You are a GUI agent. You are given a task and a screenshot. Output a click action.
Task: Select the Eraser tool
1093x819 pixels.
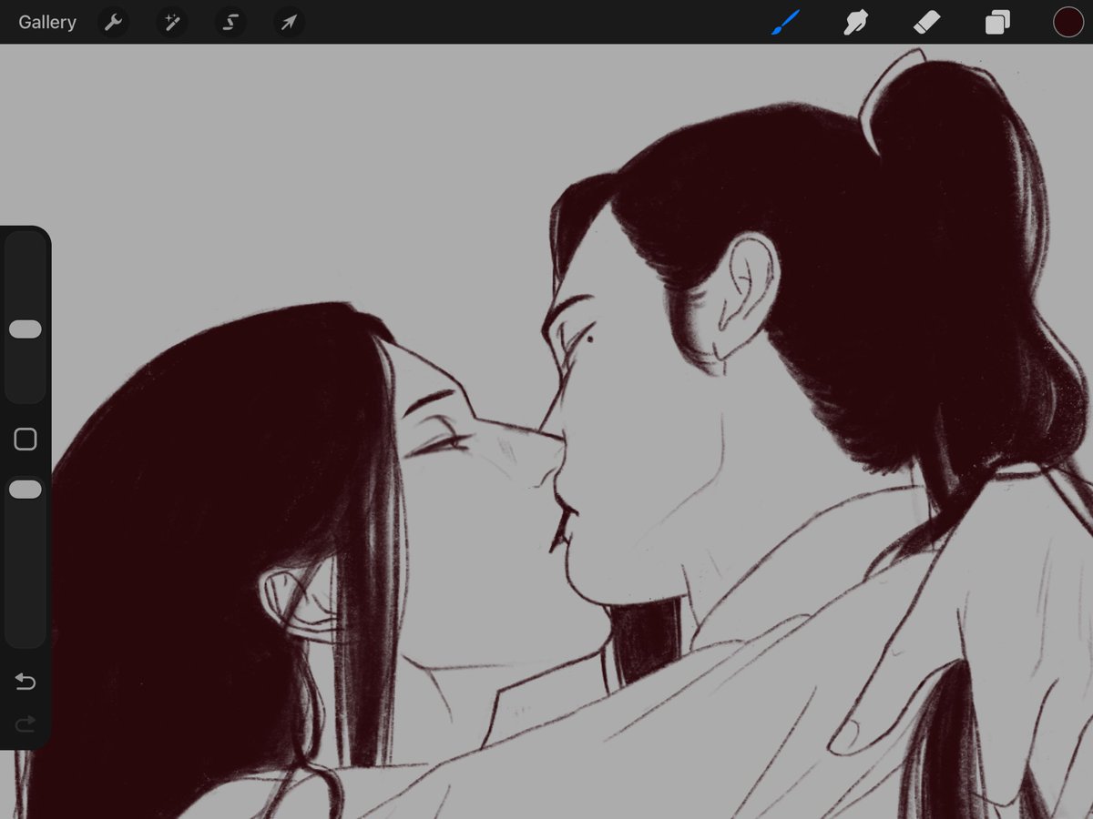(926, 22)
